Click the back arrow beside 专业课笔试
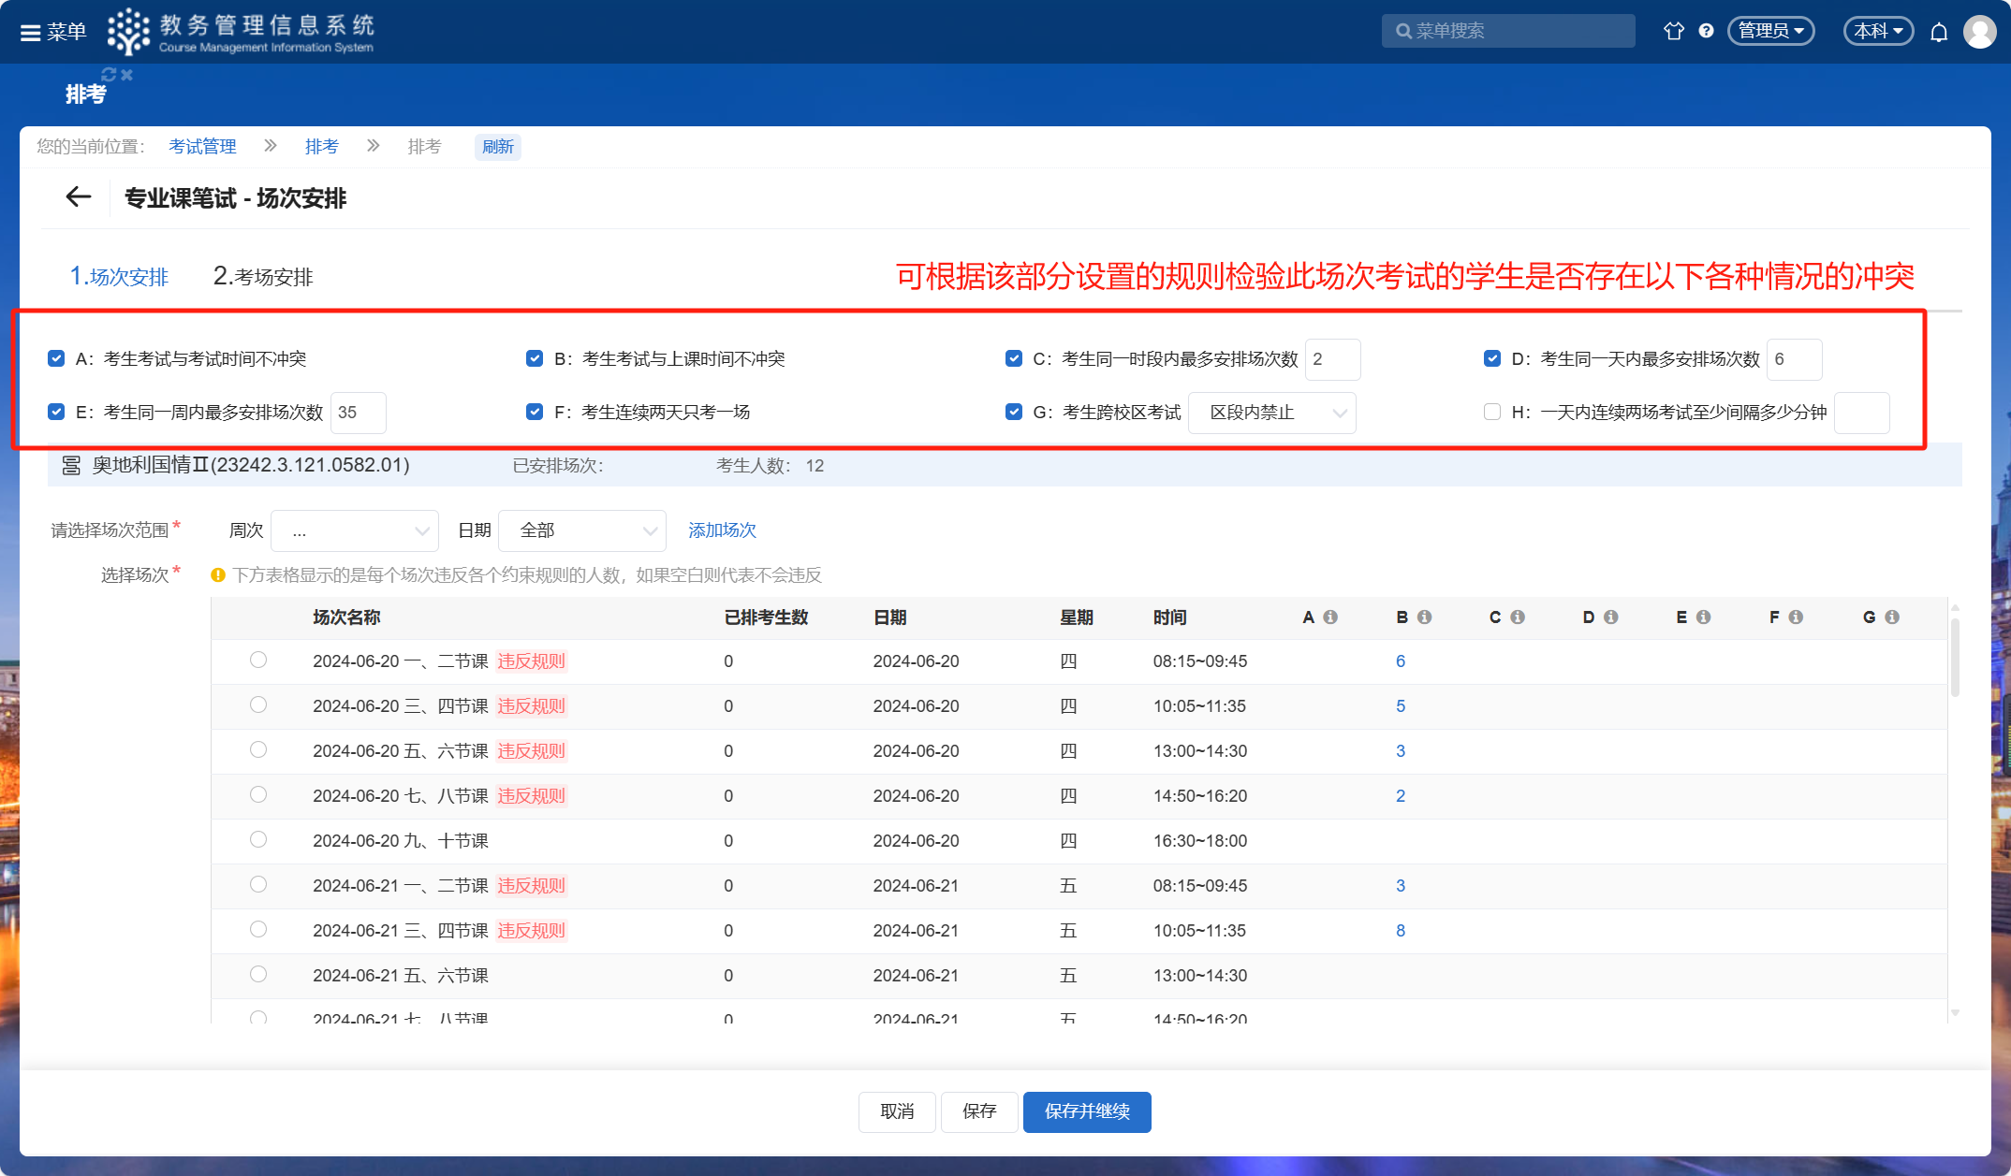Viewport: 2011px width, 1176px height. (x=78, y=197)
